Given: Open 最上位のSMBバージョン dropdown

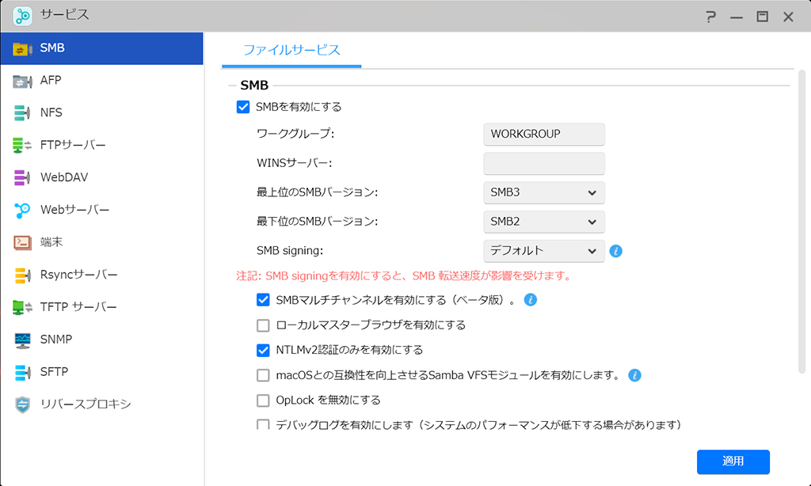Looking at the screenshot, I should (x=544, y=192).
